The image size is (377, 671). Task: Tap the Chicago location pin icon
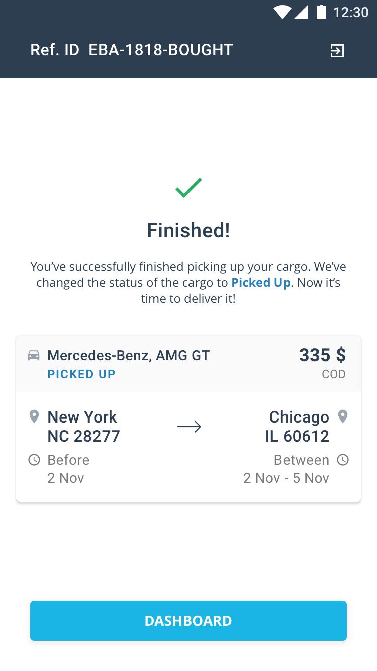[343, 416]
